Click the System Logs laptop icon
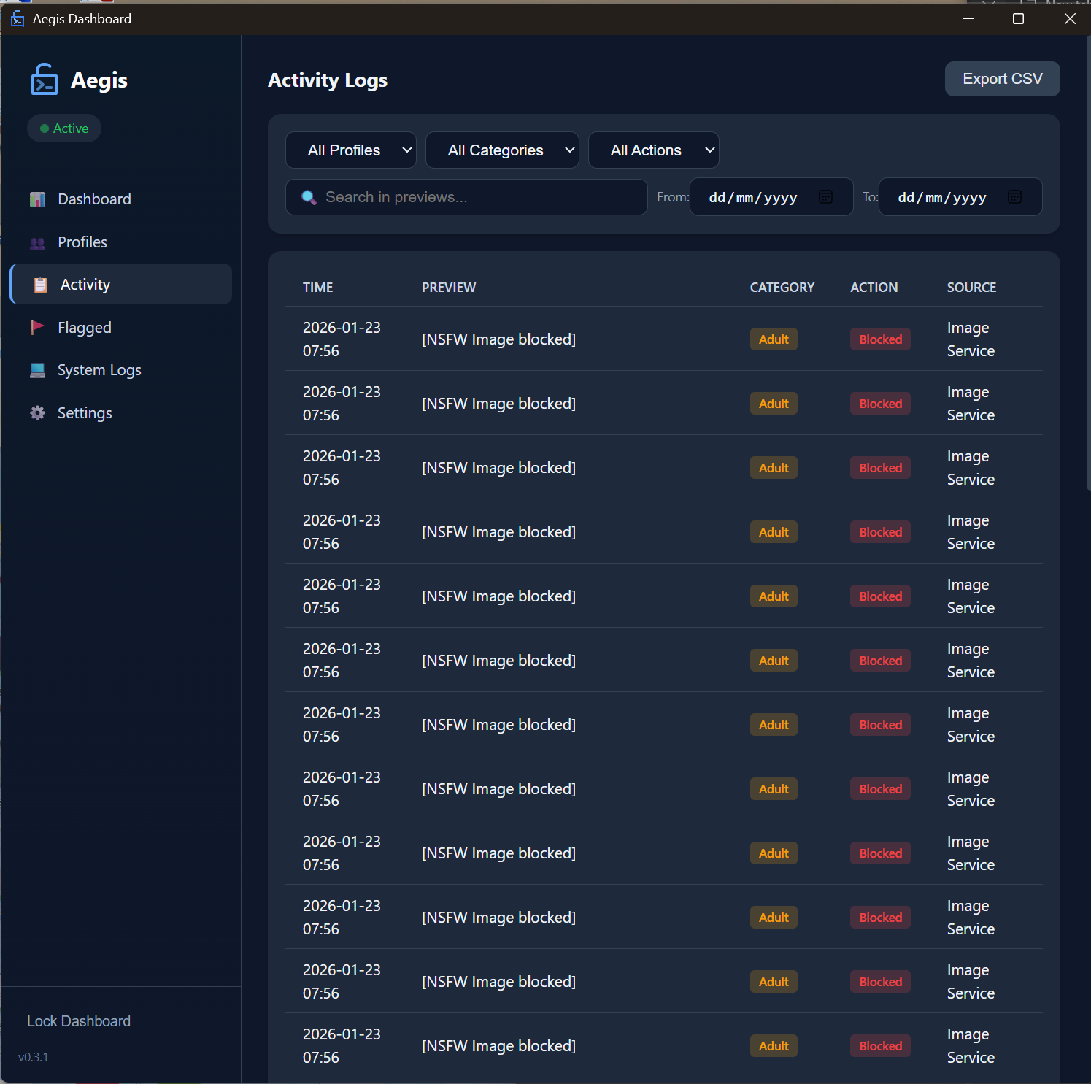The image size is (1091, 1084). click(37, 371)
